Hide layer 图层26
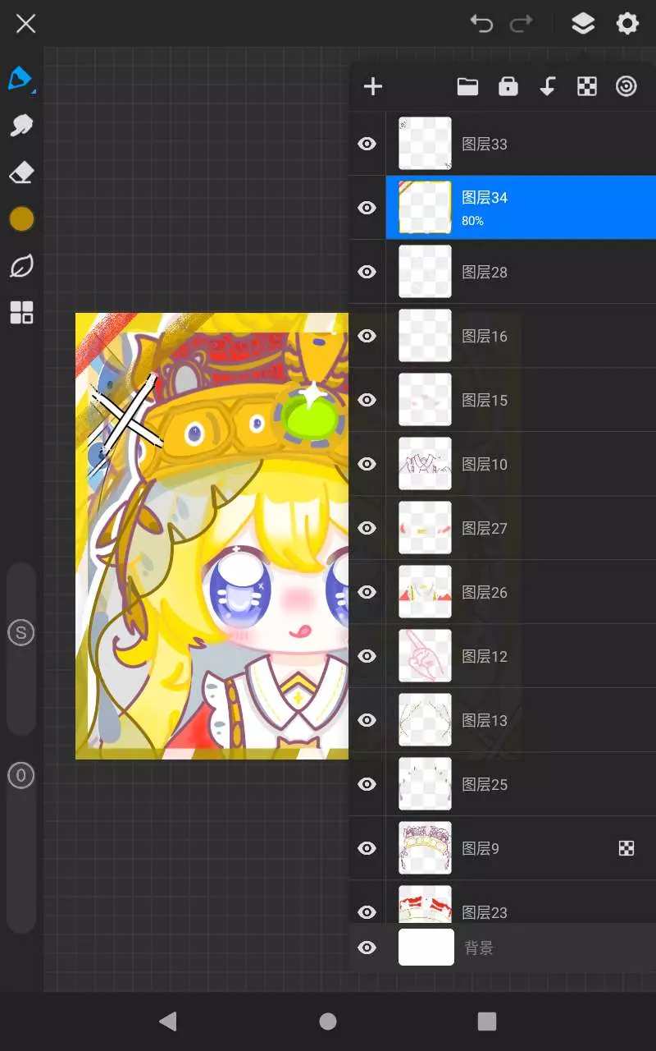This screenshot has height=1051, width=656. coord(367,592)
